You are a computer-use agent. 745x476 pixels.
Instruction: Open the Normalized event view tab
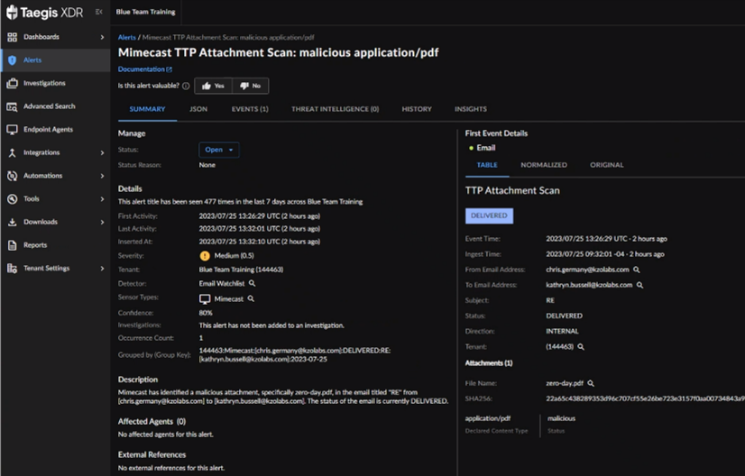(544, 165)
